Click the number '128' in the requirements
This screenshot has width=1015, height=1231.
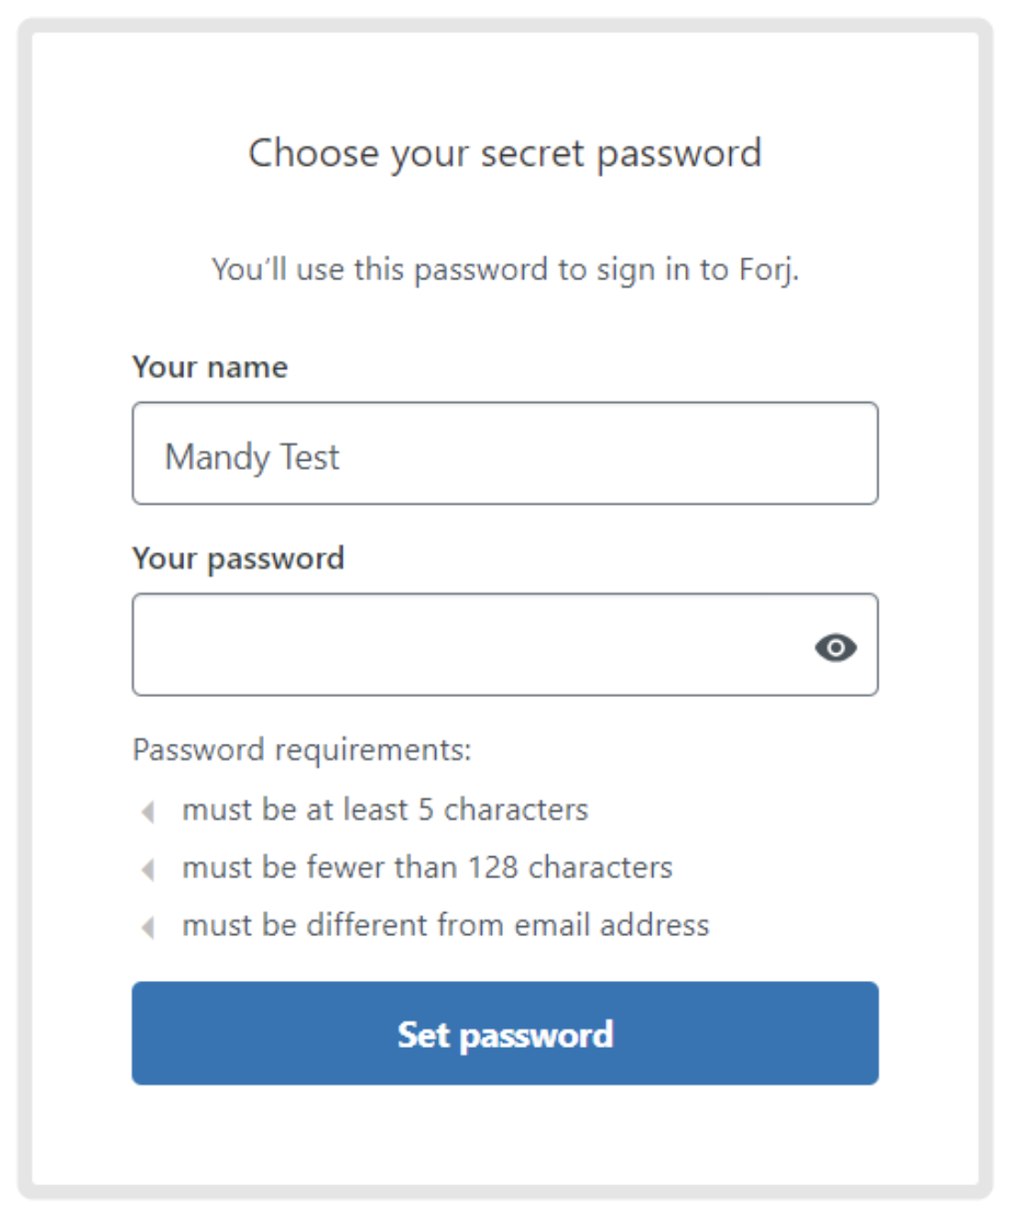pyautogui.click(x=493, y=867)
